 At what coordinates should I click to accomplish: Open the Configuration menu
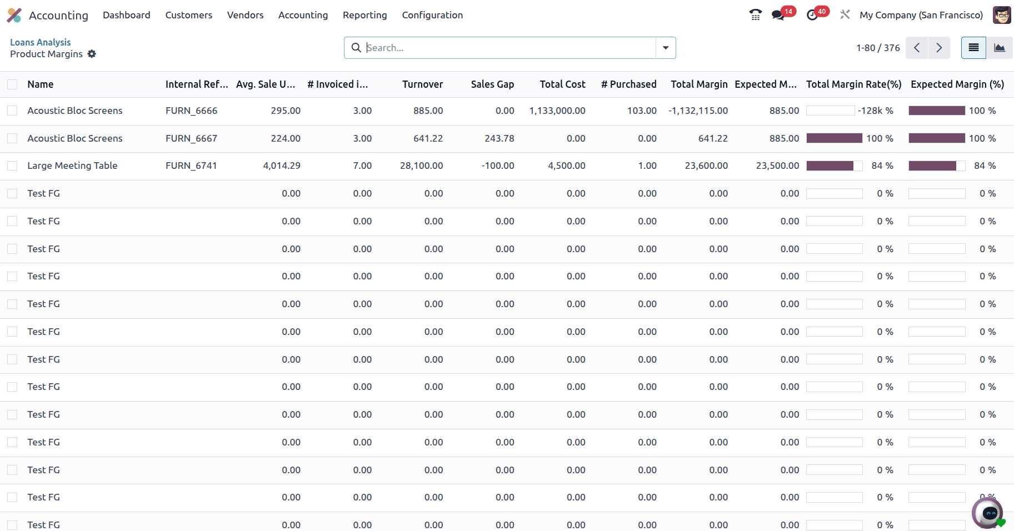[x=432, y=15]
